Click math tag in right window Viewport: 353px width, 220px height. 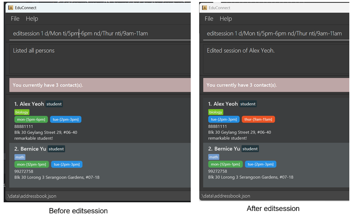pos(214,157)
